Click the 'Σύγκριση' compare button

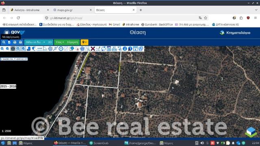tap(73, 42)
